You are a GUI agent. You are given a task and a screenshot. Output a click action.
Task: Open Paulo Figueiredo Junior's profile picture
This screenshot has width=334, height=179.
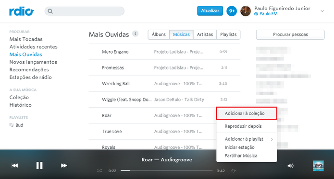click(246, 11)
